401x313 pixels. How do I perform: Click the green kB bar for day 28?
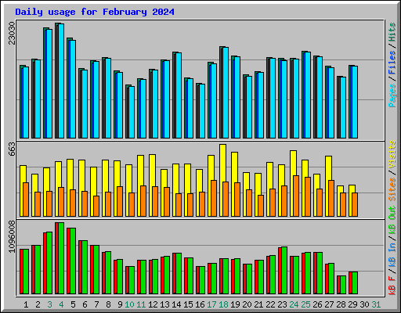(343, 285)
